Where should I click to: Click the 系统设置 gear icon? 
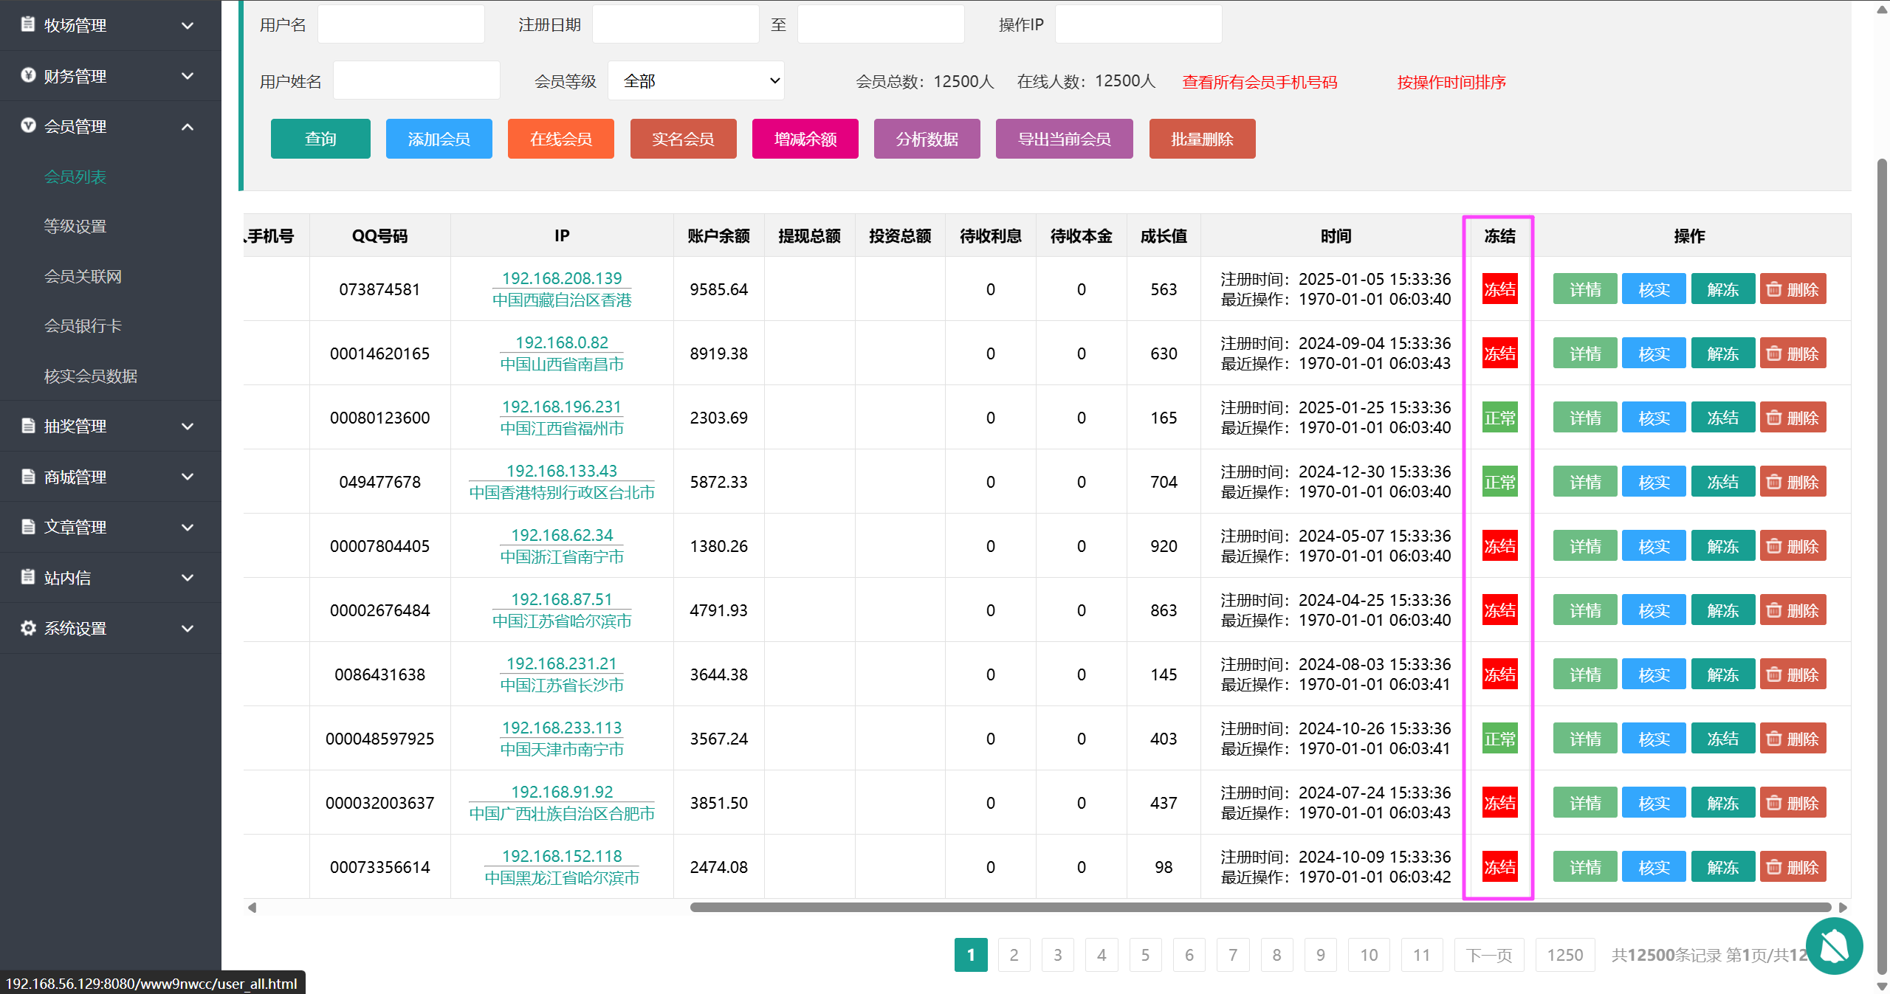point(28,628)
